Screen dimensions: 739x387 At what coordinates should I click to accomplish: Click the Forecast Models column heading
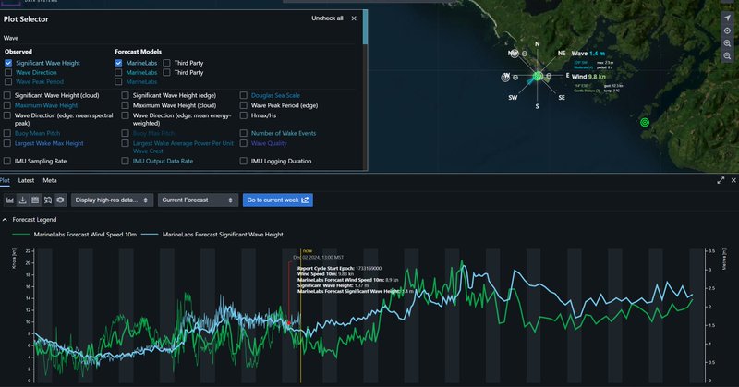tap(138, 52)
